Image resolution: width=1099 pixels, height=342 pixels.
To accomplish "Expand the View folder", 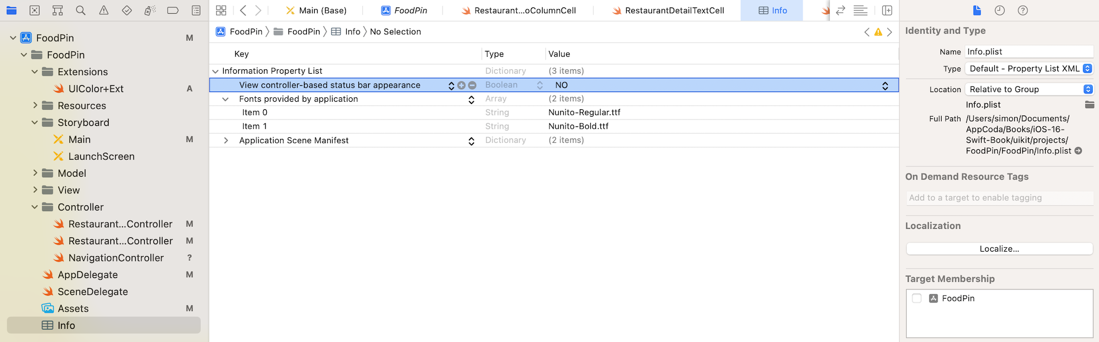I will (x=35, y=190).
